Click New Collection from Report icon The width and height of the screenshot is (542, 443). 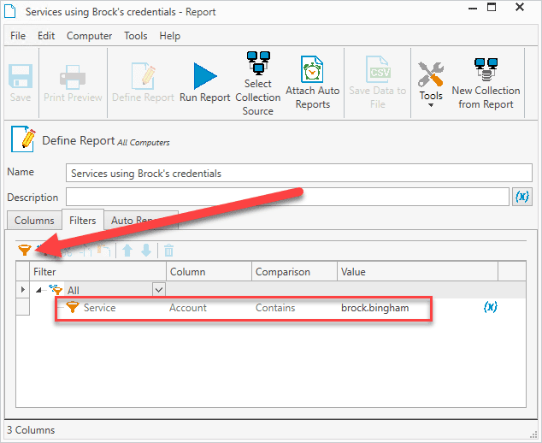click(486, 69)
